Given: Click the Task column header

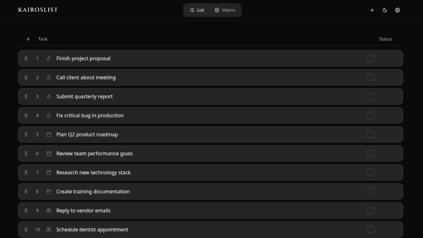Looking at the screenshot, I should pos(43,39).
